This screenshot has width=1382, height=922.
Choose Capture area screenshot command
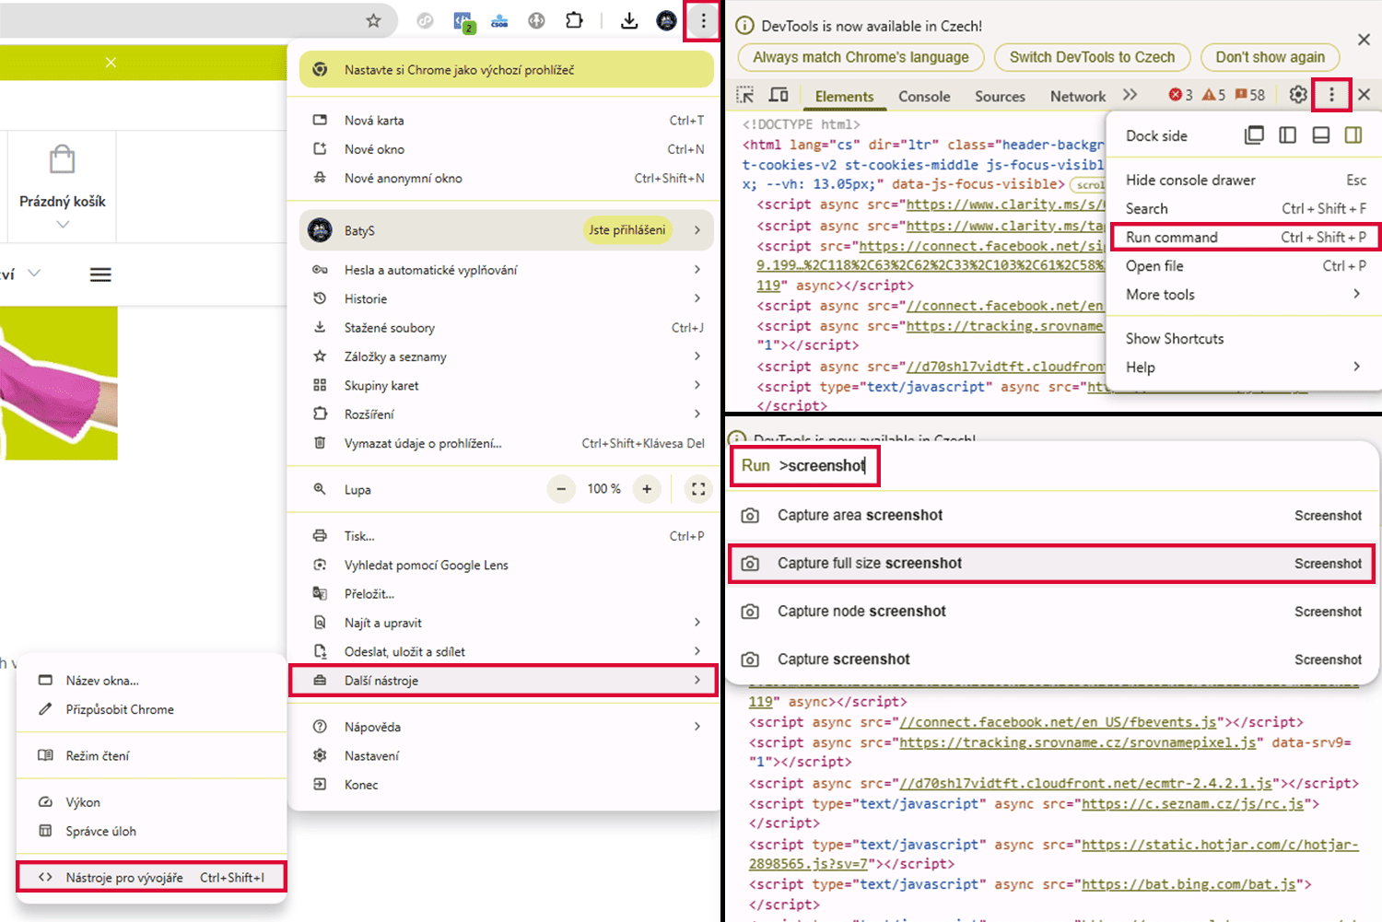1051,515
